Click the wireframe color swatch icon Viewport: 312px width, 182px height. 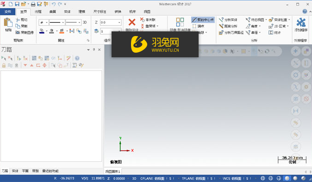(x=42, y=31)
